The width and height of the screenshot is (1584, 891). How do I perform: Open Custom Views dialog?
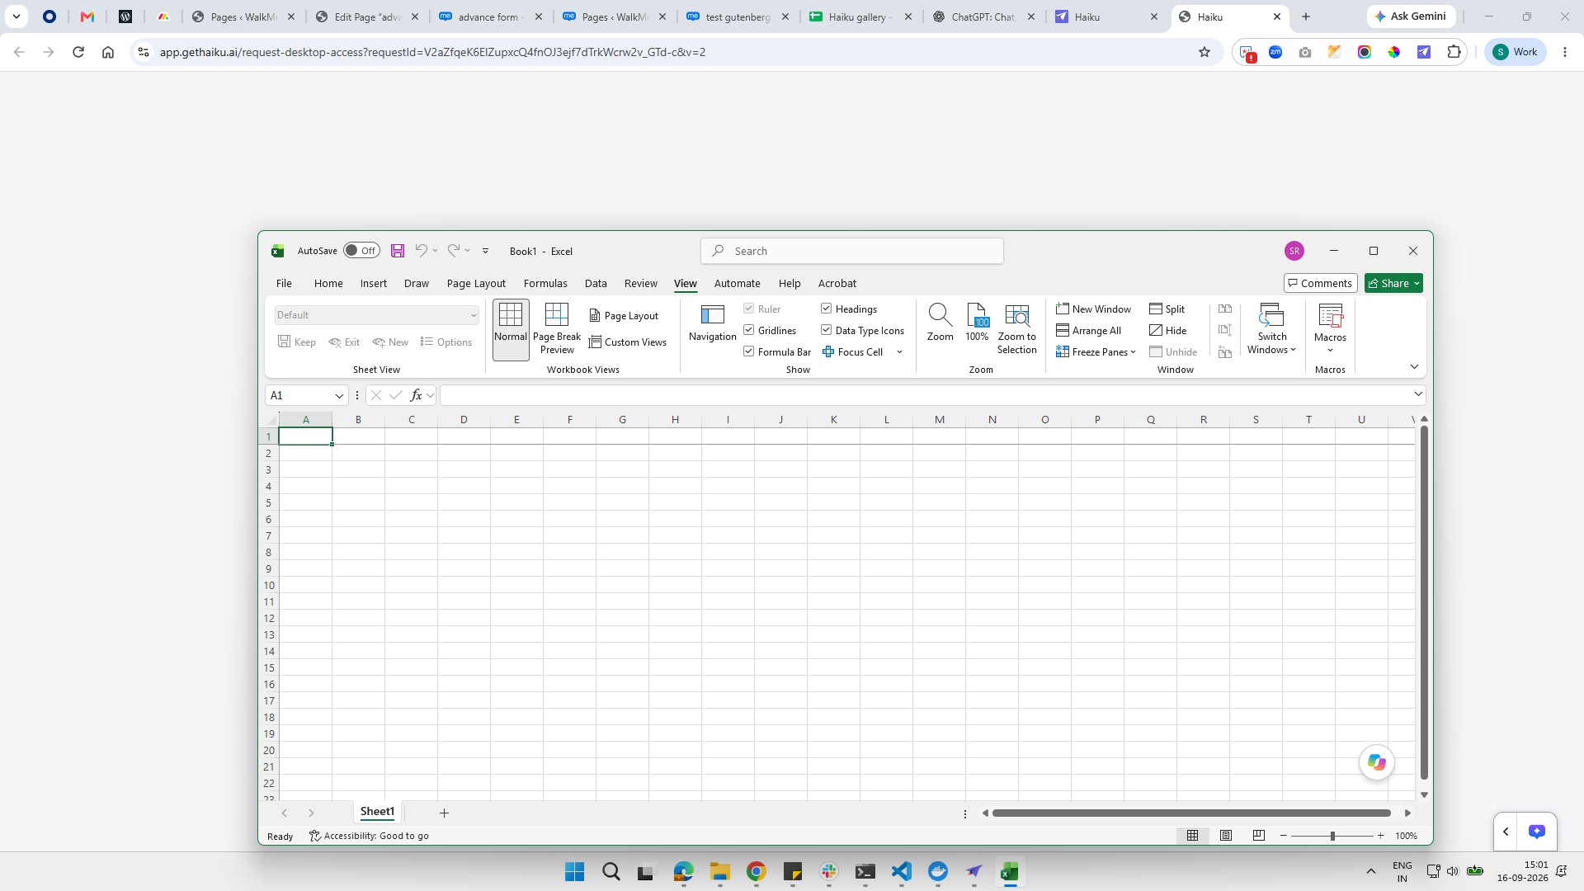click(x=627, y=342)
